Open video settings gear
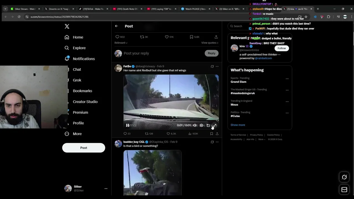 click(201, 125)
